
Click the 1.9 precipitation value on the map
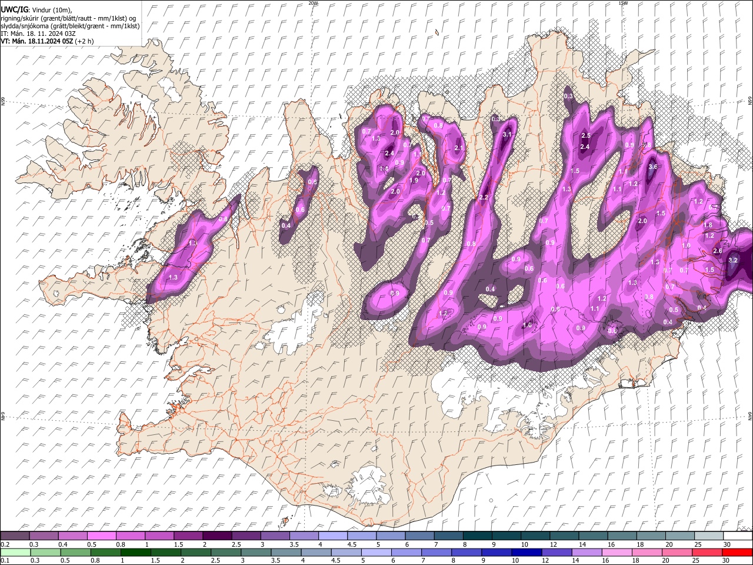coord(414,181)
